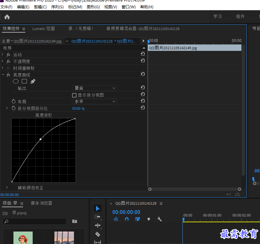Viewport: 260px width, 244px height.
Task: Click the blue 00:00:00:00 timeline timecode
Action: click(126, 212)
